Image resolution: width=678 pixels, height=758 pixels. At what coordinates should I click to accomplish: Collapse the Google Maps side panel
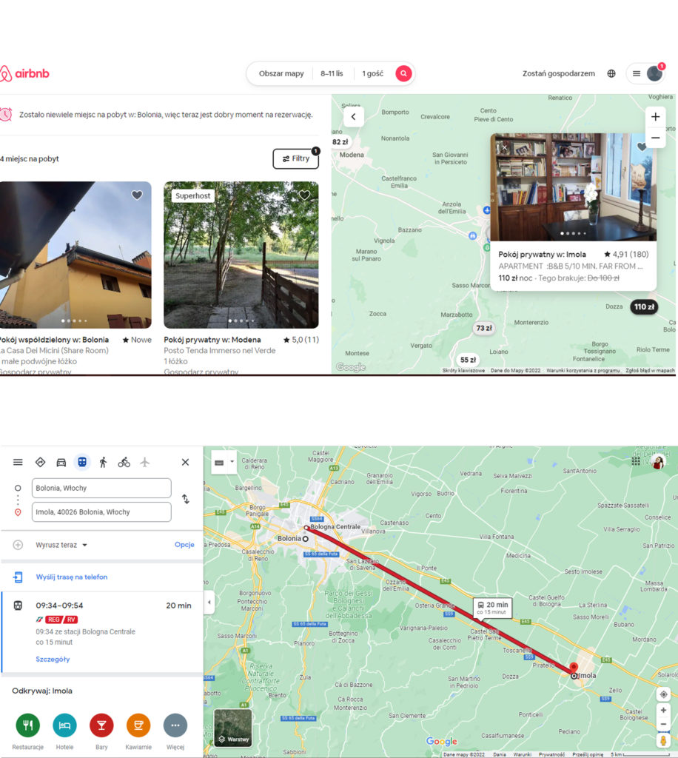[209, 603]
